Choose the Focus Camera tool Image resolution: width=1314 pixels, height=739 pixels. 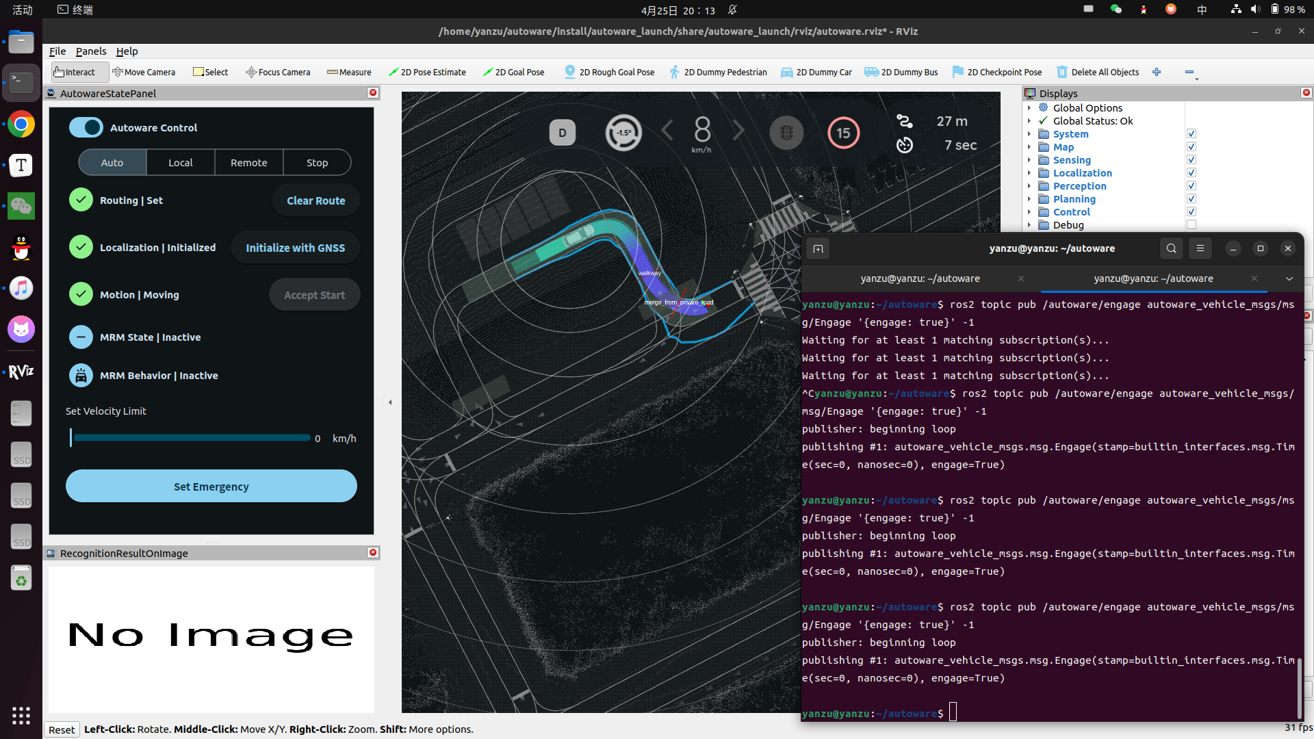[x=278, y=72]
